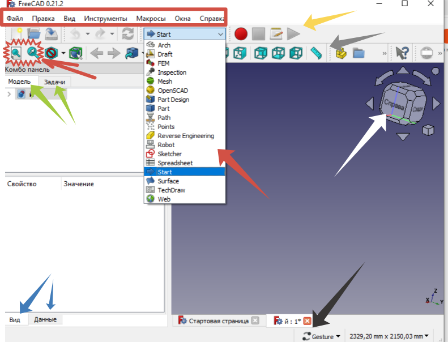This screenshot has height=342, width=448.
Task: Open Gesture navigation style dropdown
Action: pyautogui.click(x=322, y=336)
